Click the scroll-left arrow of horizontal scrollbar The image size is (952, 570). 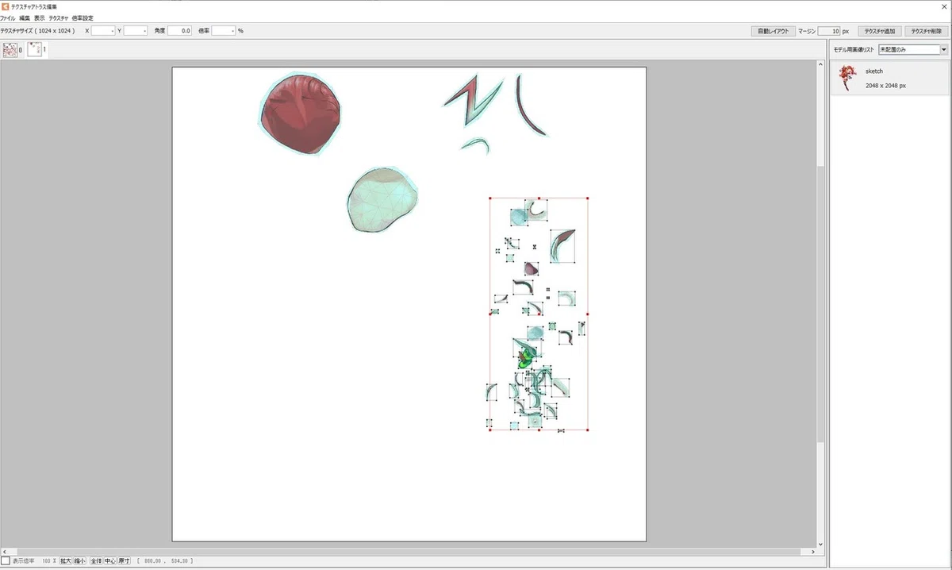pos(4,550)
